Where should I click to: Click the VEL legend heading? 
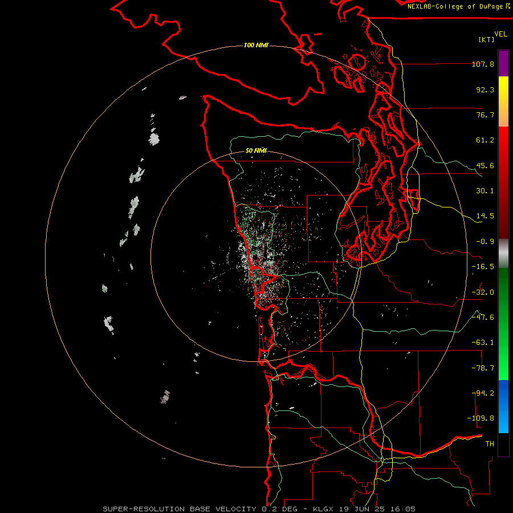[500, 34]
